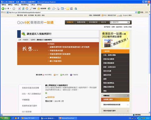Image resolution: width=151 pixels, height=120 pixels.
Task: Click the vertical scrollbar down arrow
Action: (149, 112)
